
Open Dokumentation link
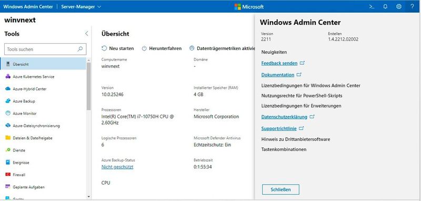click(278, 75)
